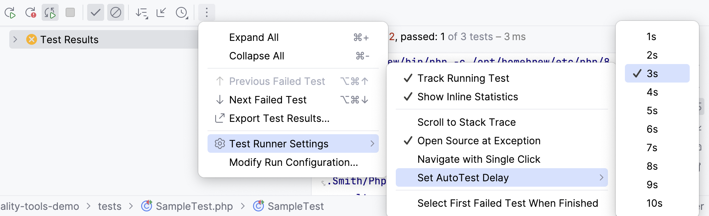The width and height of the screenshot is (709, 216).
Task: Toggle Open Source at Exception
Action: pos(478,141)
